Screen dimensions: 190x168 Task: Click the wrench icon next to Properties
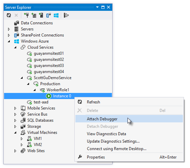click(80, 157)
